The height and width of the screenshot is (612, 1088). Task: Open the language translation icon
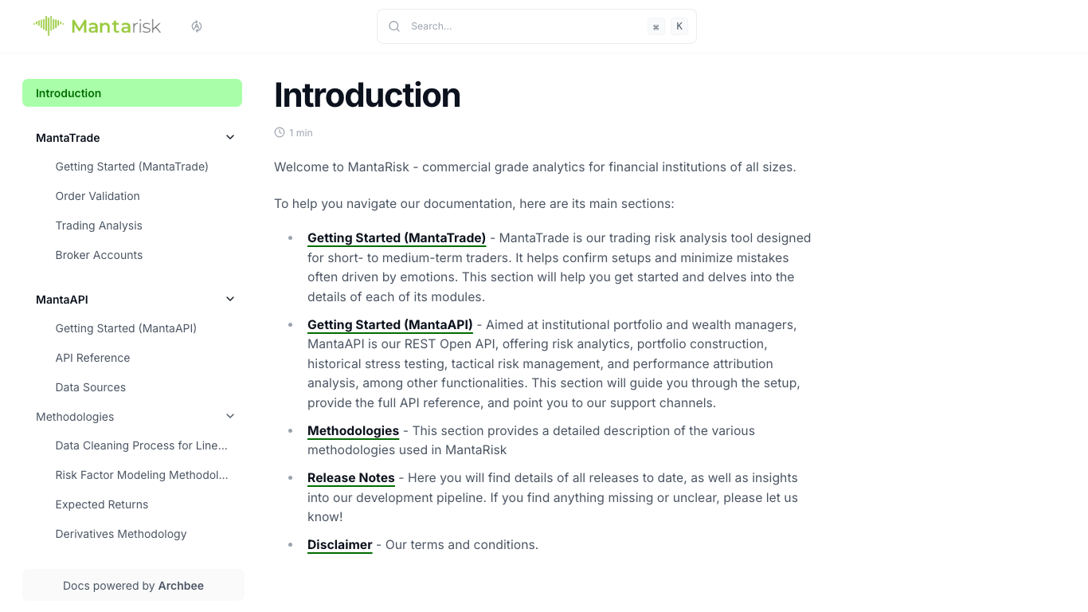coord(197,25)
